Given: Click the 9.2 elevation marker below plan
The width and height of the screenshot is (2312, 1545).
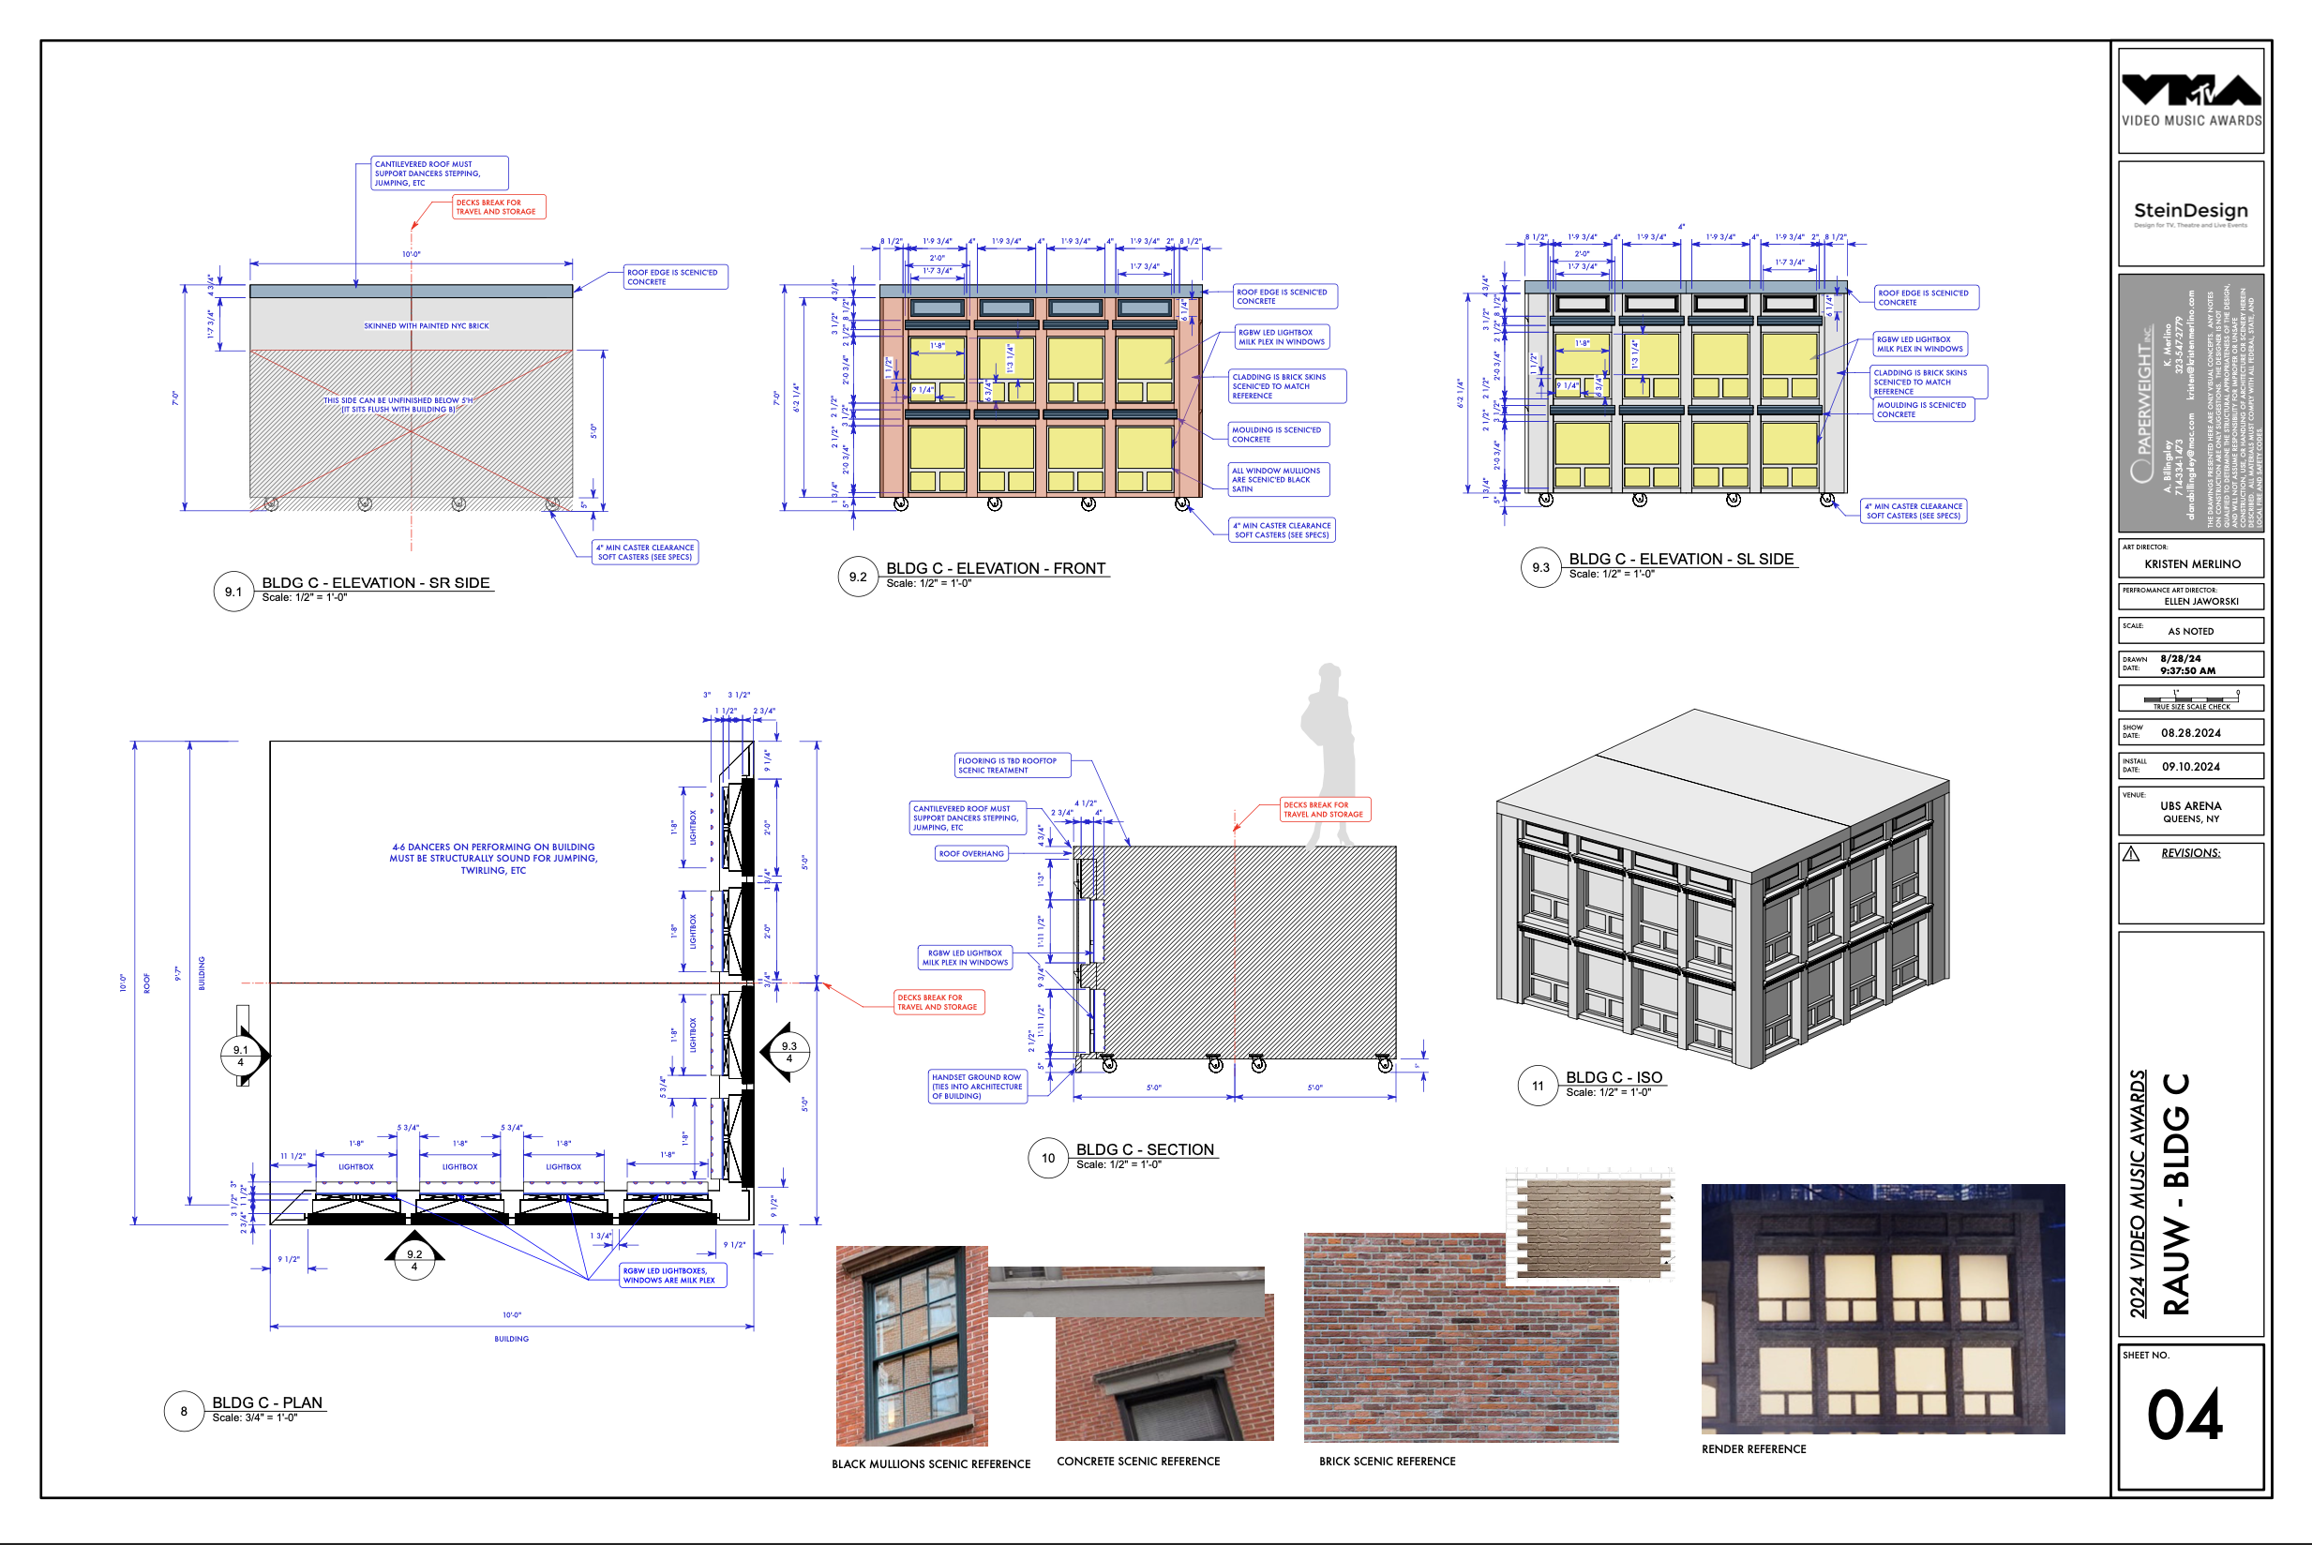Looking at the screenshot, I should click(x=413, y=1258).
